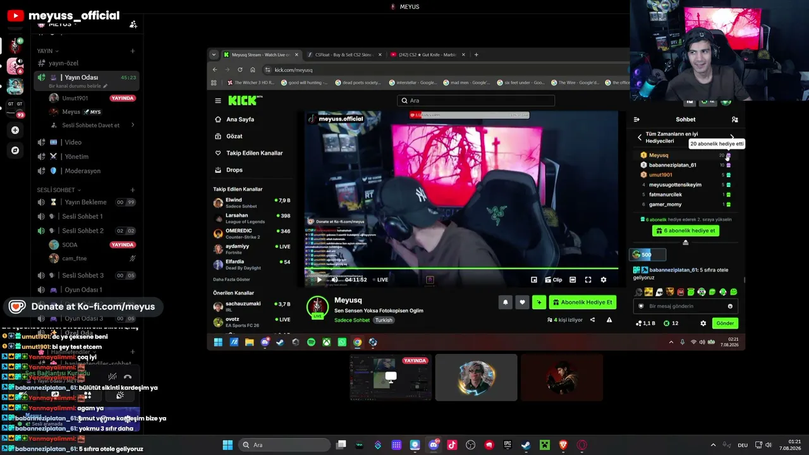Add channel to YAYIN category
The width and height of the screenshot is (809, 455).
point(133,51)
